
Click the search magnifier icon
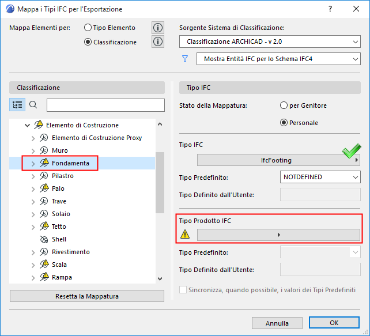[x=33, y=105]
